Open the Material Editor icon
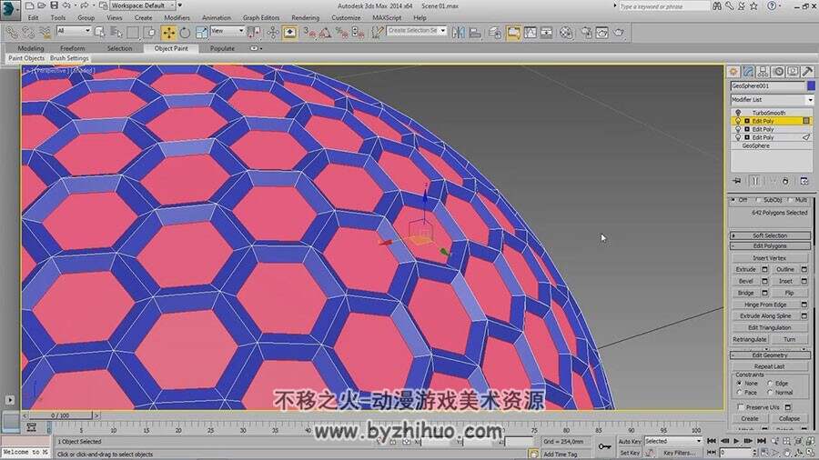The width and height of the screenshot is (819, 460). (x=566, y=33)
